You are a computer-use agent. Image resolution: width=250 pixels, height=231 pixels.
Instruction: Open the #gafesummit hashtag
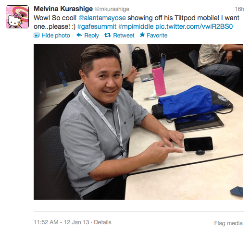(97, 26)
